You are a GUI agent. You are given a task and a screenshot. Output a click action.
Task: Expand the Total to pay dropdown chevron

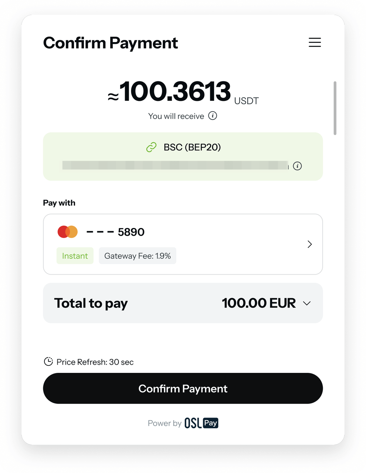pyautogui.click(x=306, y=303)
